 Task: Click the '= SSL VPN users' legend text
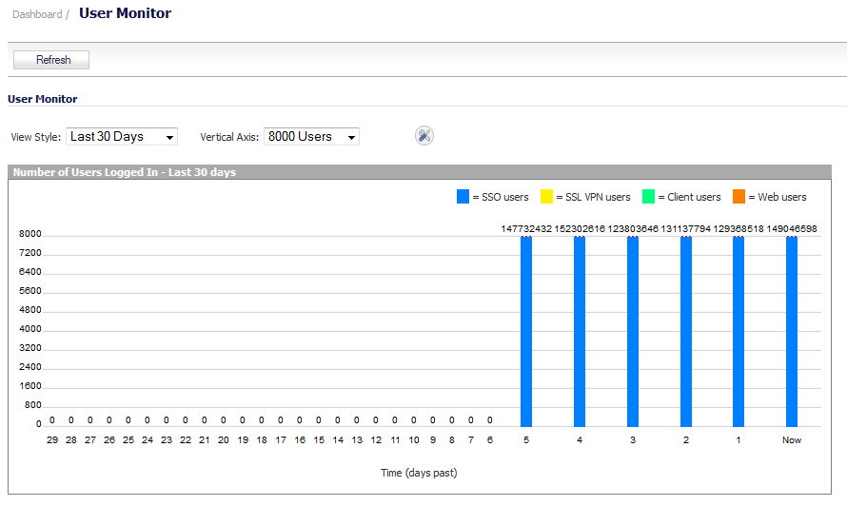(593, 197)
